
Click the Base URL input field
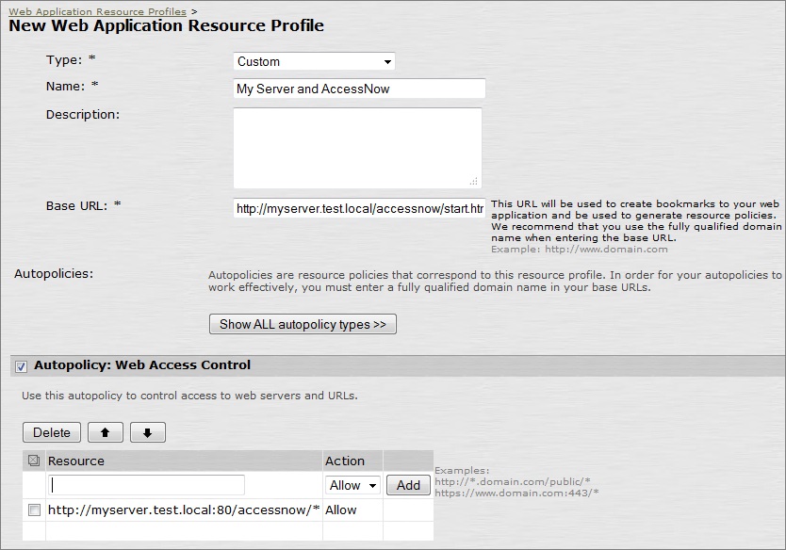(359, 208)
